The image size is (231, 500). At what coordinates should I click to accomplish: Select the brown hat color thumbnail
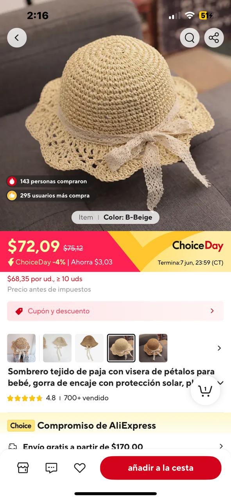point(89,348)
